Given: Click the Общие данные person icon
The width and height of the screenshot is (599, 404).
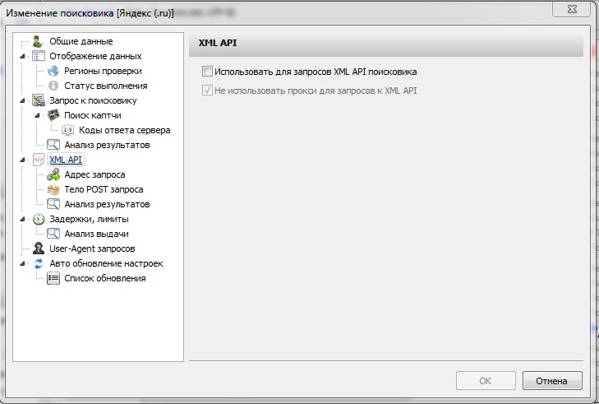Looking at the screenshot, I should [38, 41].
